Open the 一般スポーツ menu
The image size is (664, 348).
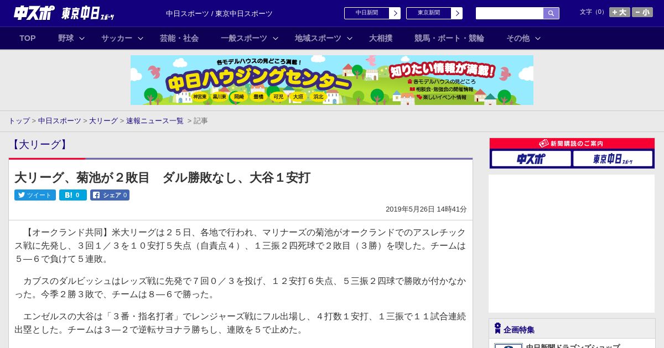[x=244, y=38]
